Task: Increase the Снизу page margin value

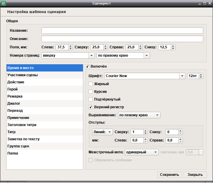Action: click(x=173, y=46)
